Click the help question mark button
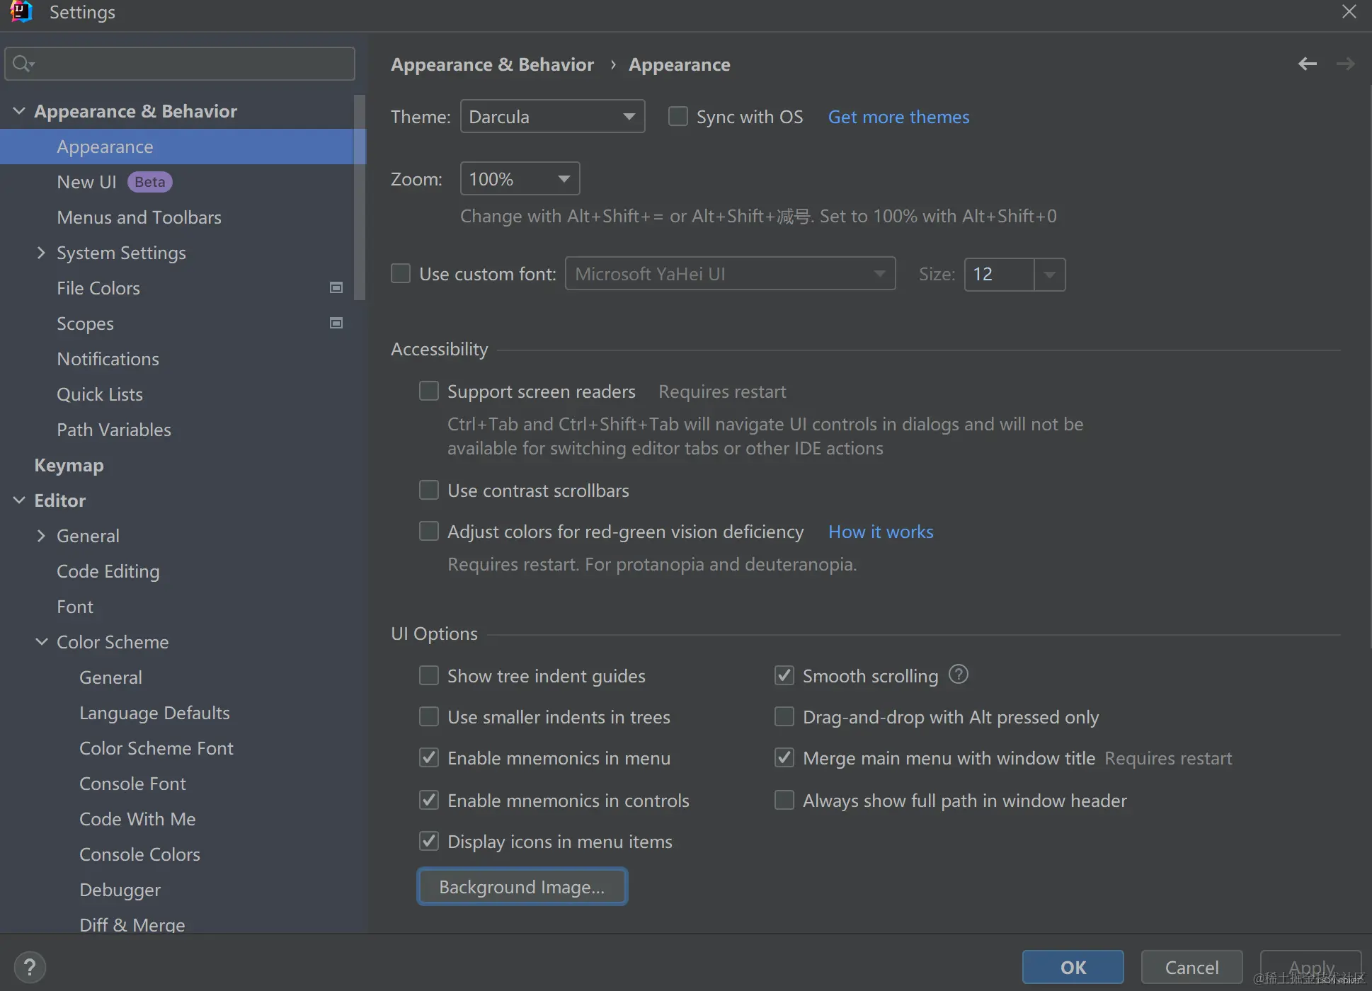 (30, 967)
